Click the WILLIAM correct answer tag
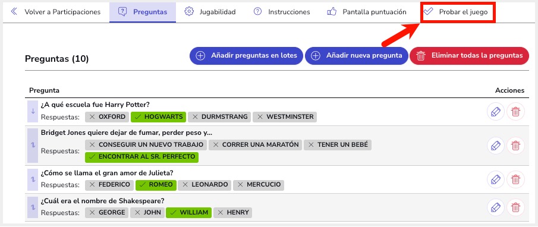538x227 pixels. tap(188, 213)
